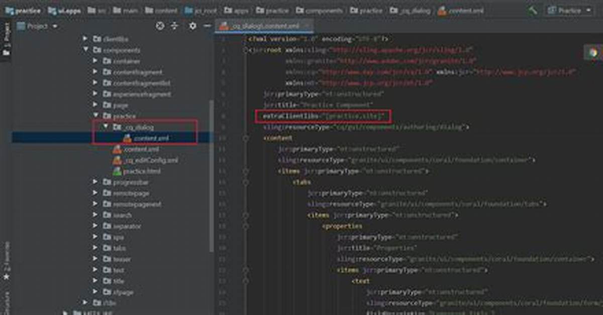Image resolution: width=603 pixels, height=315 pixels.
Task: Expand the clientlibs folder arrow
Action: (x=85, y=39)
